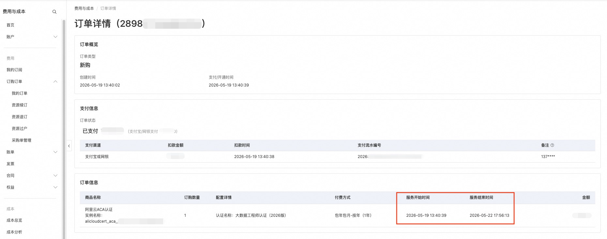Click the deduction time 2026-05-19 13:40:38
The height and width of the screenshot is (239, 607).
pos(254,157)
